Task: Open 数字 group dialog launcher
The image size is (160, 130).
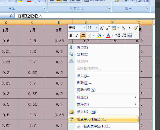Action: coord(147,8)
